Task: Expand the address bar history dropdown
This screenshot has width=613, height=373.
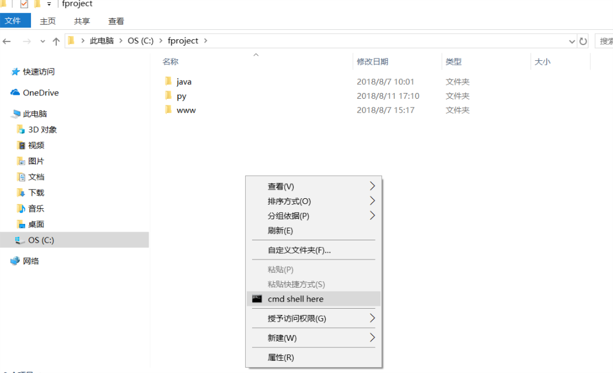Action: click(x=572, y=41)
